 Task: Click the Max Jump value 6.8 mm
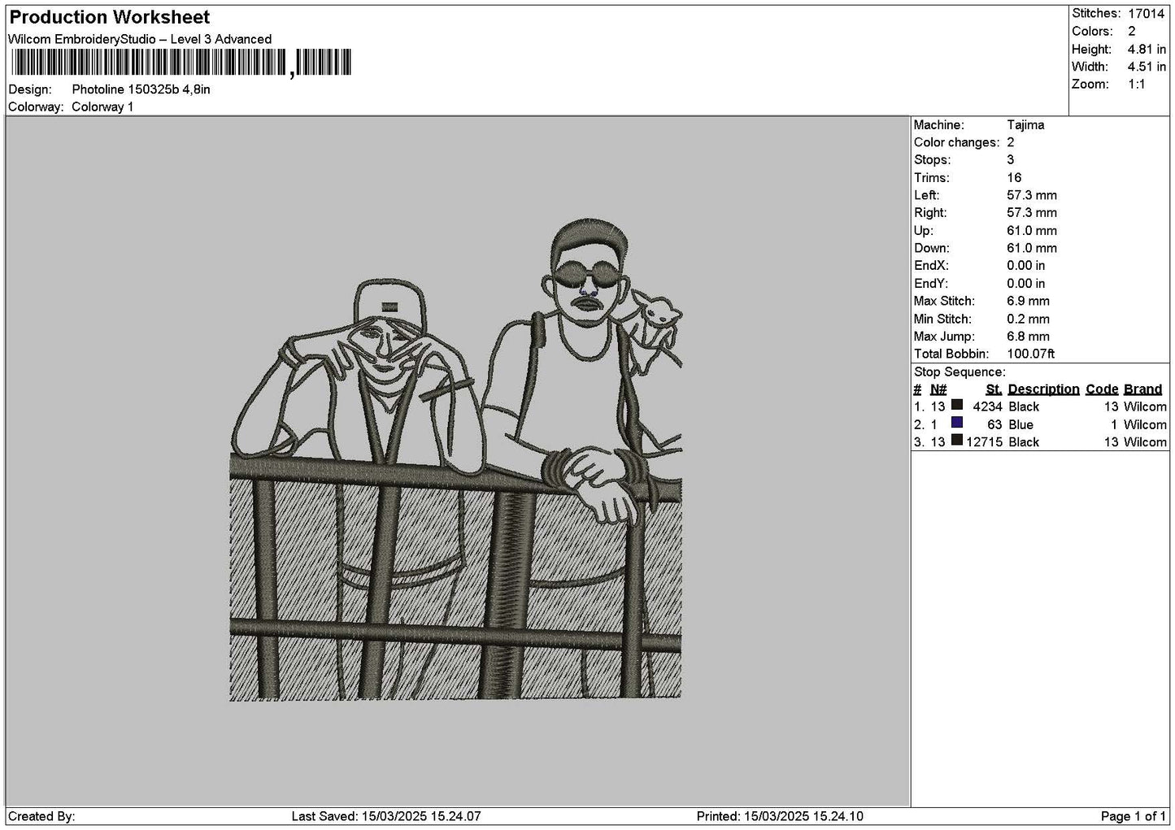pyautogui.click(x=1028, y=337)
